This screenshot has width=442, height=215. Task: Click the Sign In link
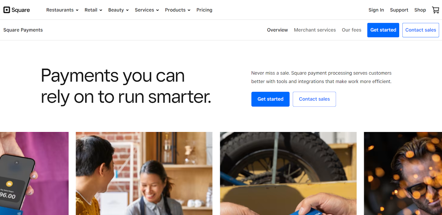(x=376, y=10)
